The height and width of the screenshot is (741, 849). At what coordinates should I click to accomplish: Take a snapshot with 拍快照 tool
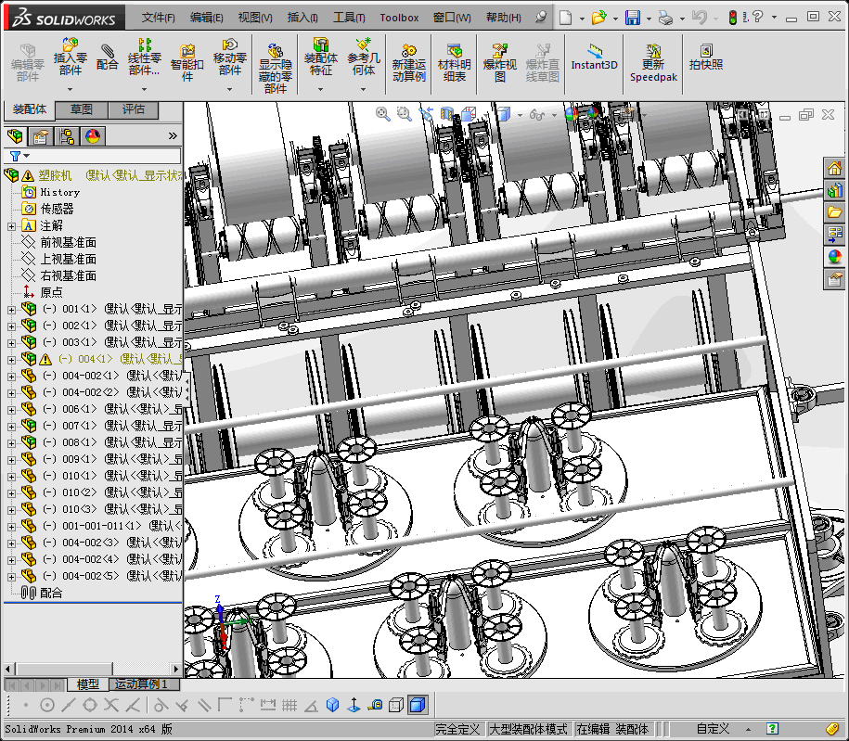706,57
